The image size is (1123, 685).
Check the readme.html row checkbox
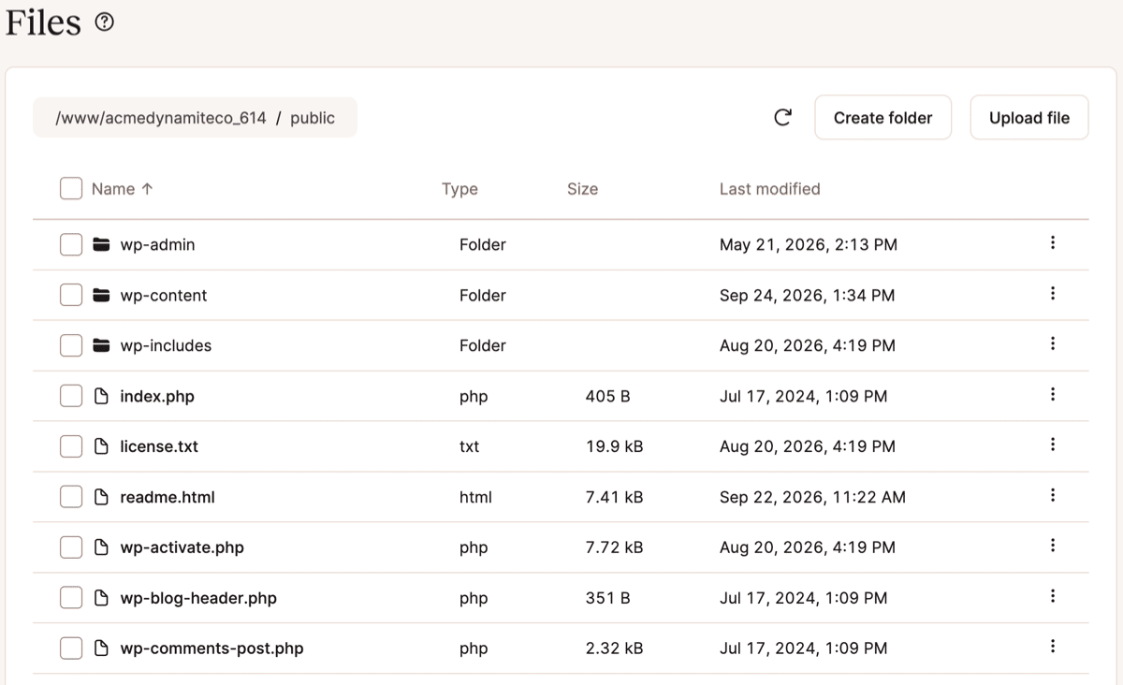pyautogui.click(x=71, y=497)
